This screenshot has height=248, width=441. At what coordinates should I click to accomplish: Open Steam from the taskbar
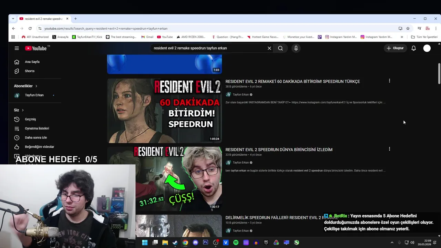pyautogui.click(x=175, y=242)
